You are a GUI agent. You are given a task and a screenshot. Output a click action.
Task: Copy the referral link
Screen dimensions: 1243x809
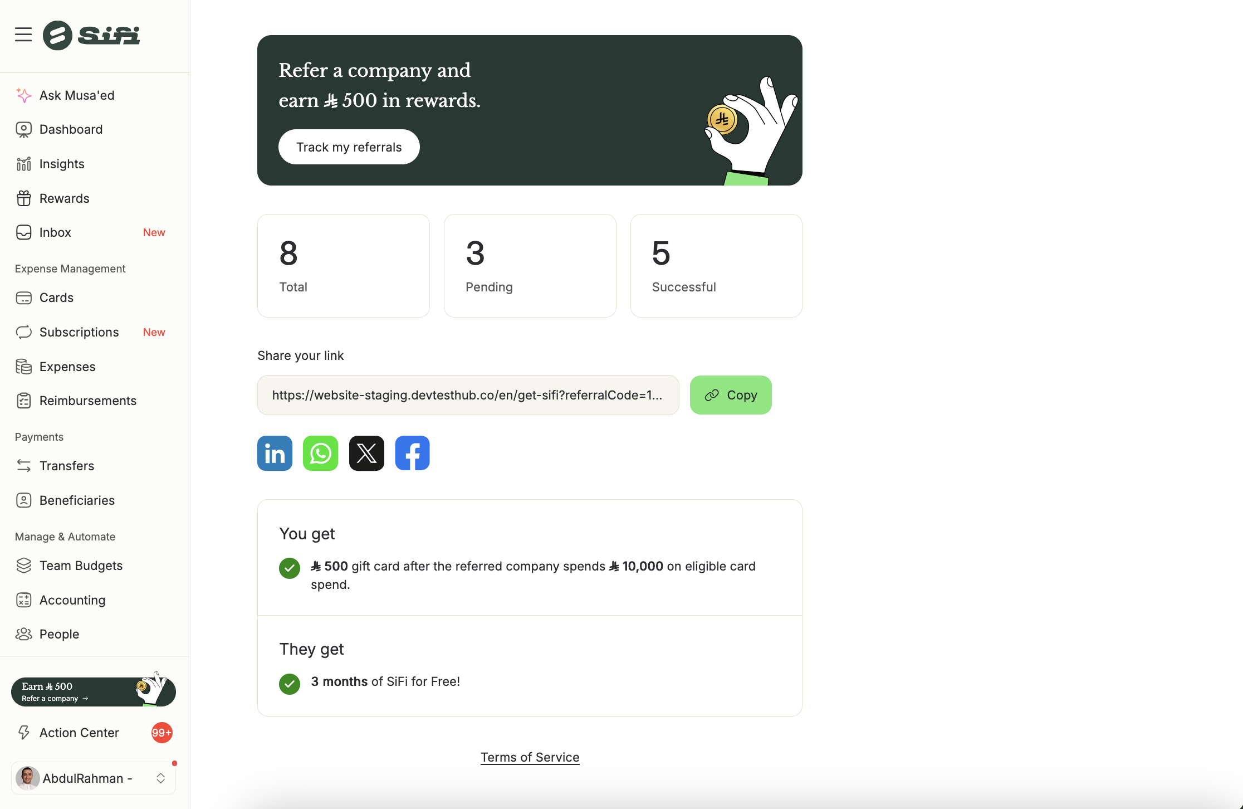tap(731, 395)
